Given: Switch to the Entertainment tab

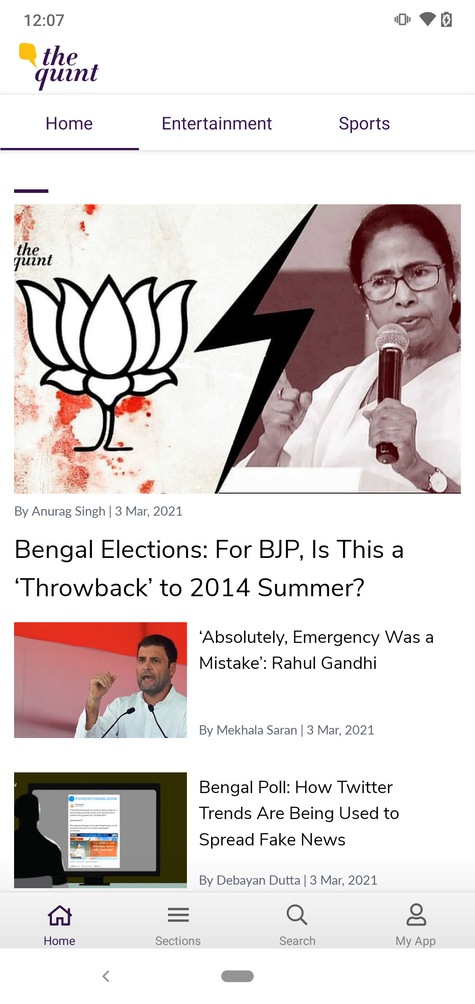Looking at the screenshot, I should tap(216, 124).
